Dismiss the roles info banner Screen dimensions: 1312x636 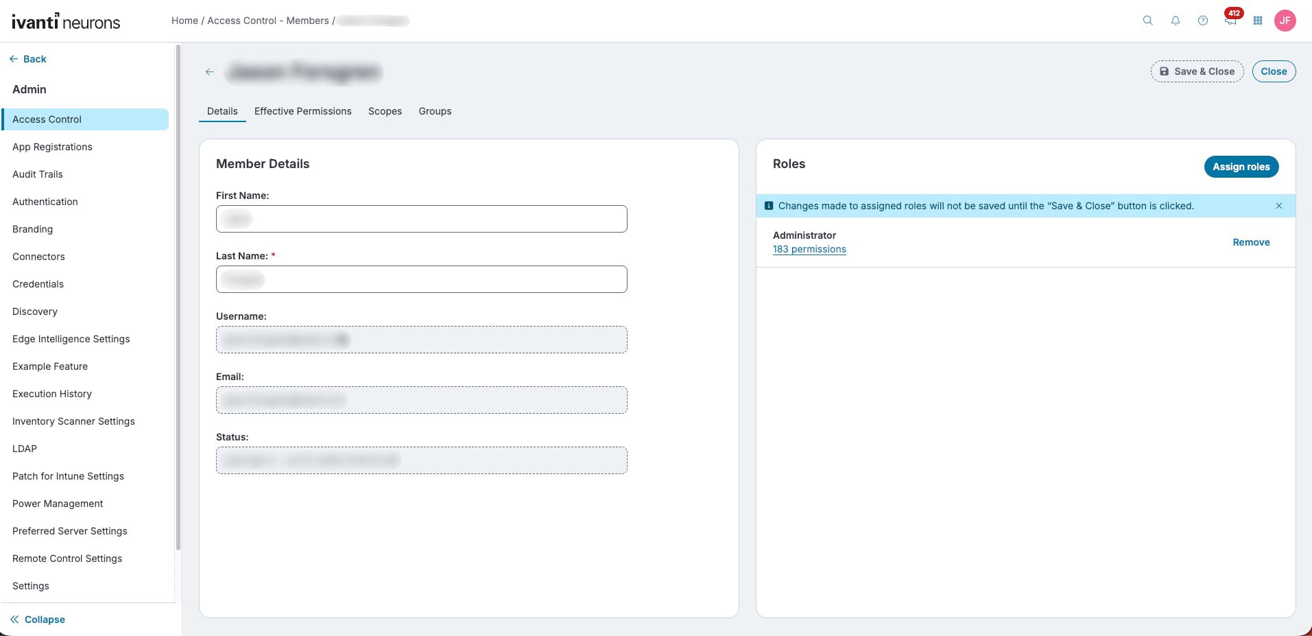click(1278, 206)
